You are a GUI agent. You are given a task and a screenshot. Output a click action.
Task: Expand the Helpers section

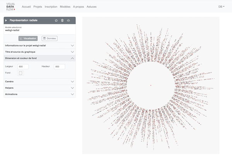(39, 88)
